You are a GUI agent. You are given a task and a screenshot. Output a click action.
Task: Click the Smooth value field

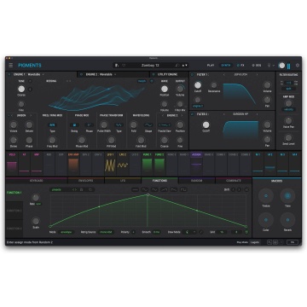[157, 232]
